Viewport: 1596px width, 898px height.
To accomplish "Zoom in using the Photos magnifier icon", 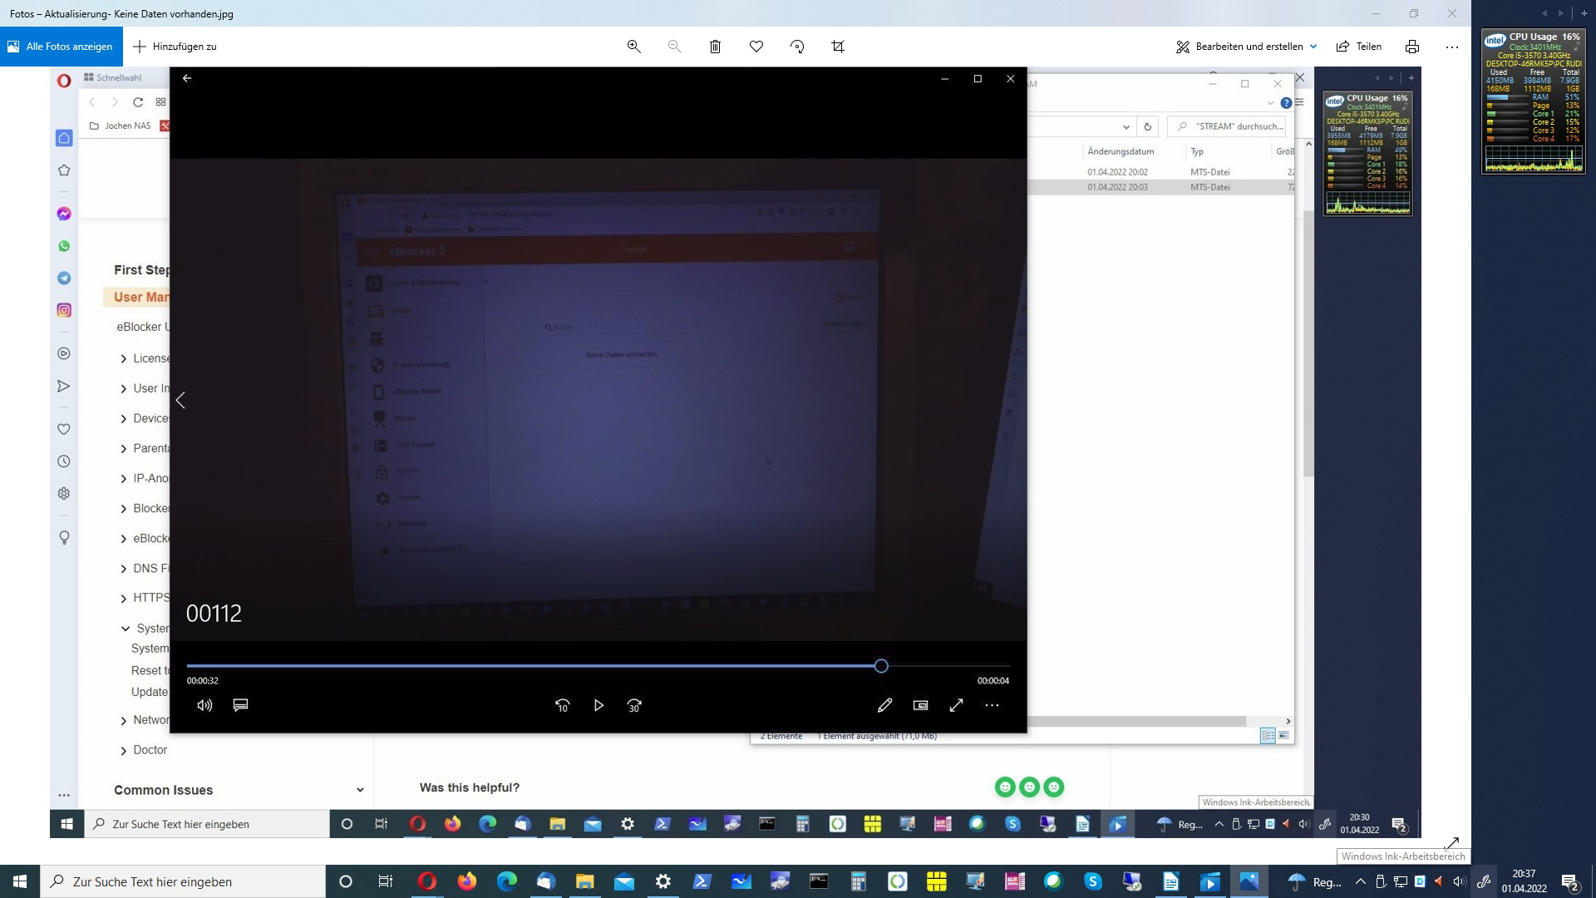I will (x=633, y=47).
